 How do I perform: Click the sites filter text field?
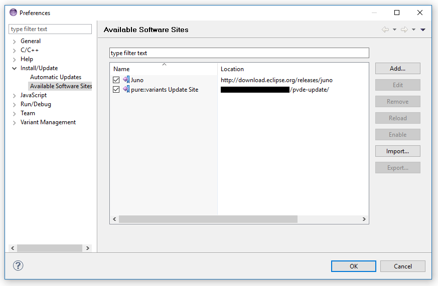(239, 53)
